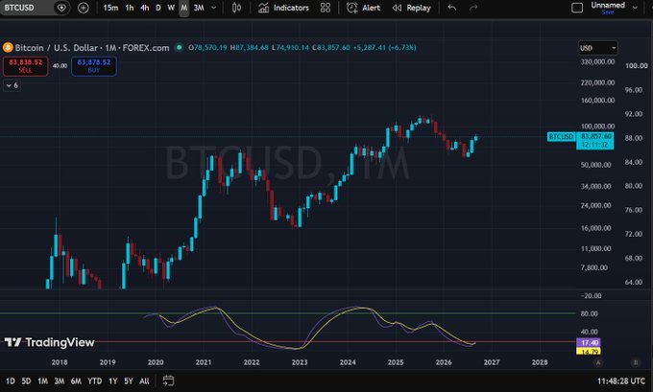
Task: Set range to 6M
Action: tap(76, 381)
